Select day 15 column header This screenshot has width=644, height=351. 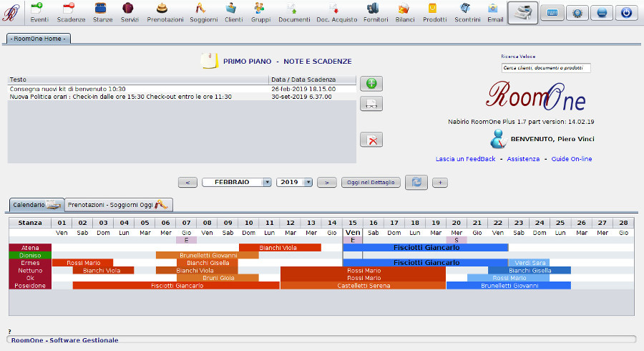(x=352, y=223)
